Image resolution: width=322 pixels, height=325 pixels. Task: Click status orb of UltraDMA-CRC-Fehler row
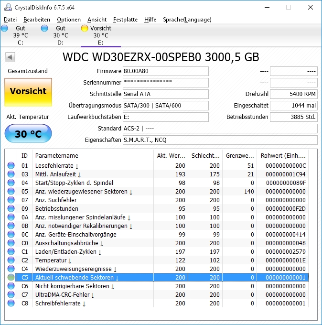[x=11, y=294]
